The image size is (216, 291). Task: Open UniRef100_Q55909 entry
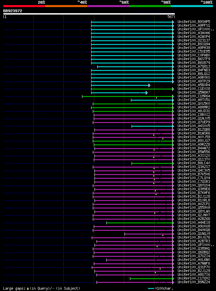pyautogui.click(x=194, y=208)
